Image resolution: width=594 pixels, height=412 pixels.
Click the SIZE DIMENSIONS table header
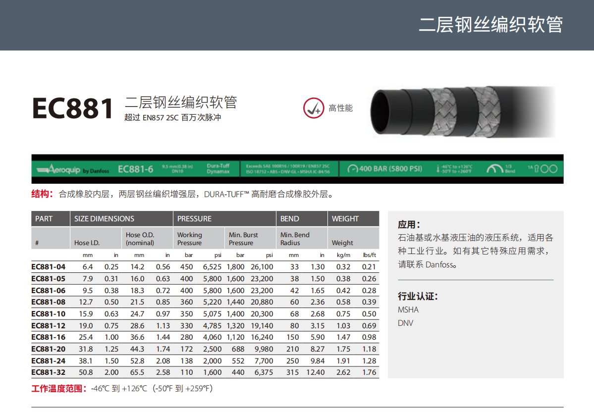pos(104,219)
